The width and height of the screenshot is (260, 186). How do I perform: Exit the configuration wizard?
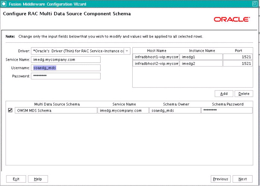[16, 179]
